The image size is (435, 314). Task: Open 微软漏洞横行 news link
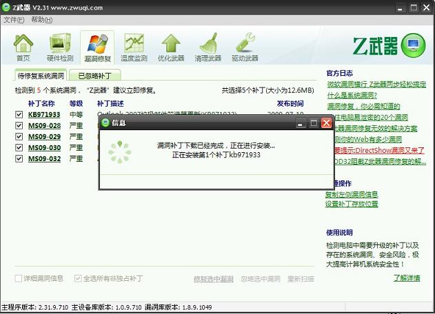click(x=376, y=84)
